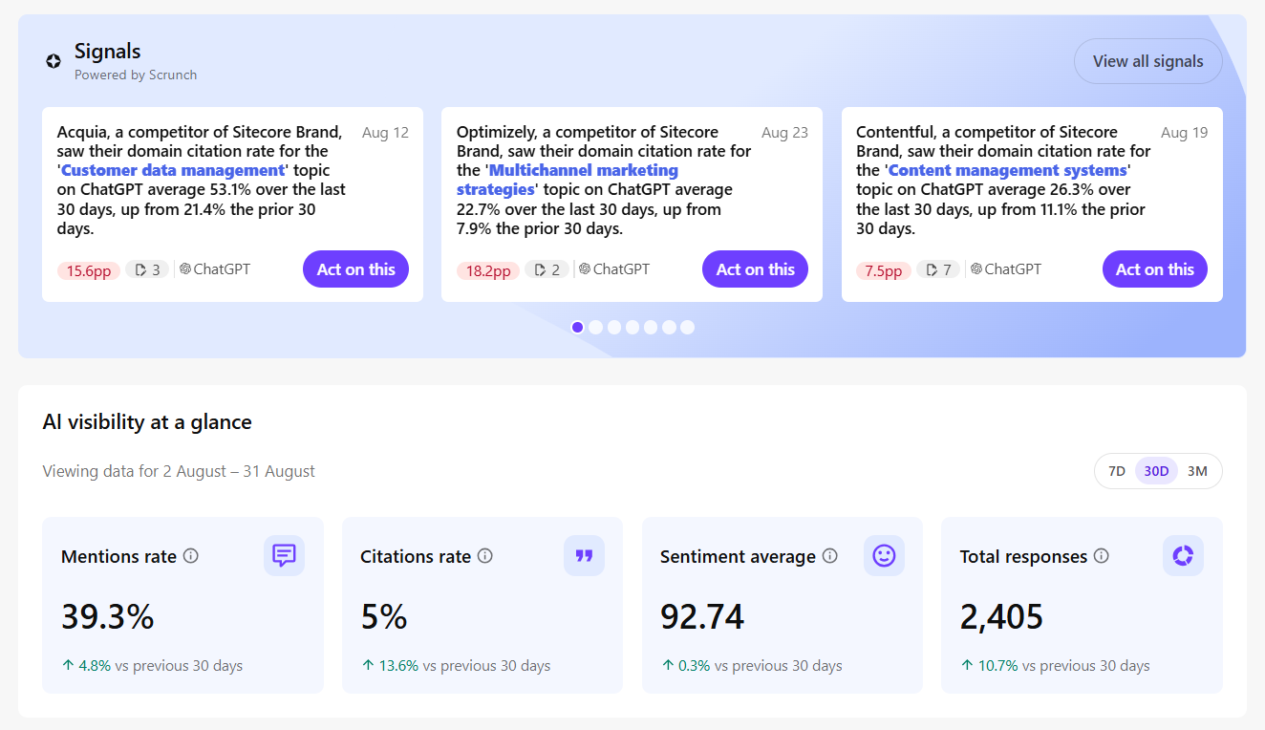
Task: Open 'Multichannel marketing strategies' topic link
Action: (568, 180)
